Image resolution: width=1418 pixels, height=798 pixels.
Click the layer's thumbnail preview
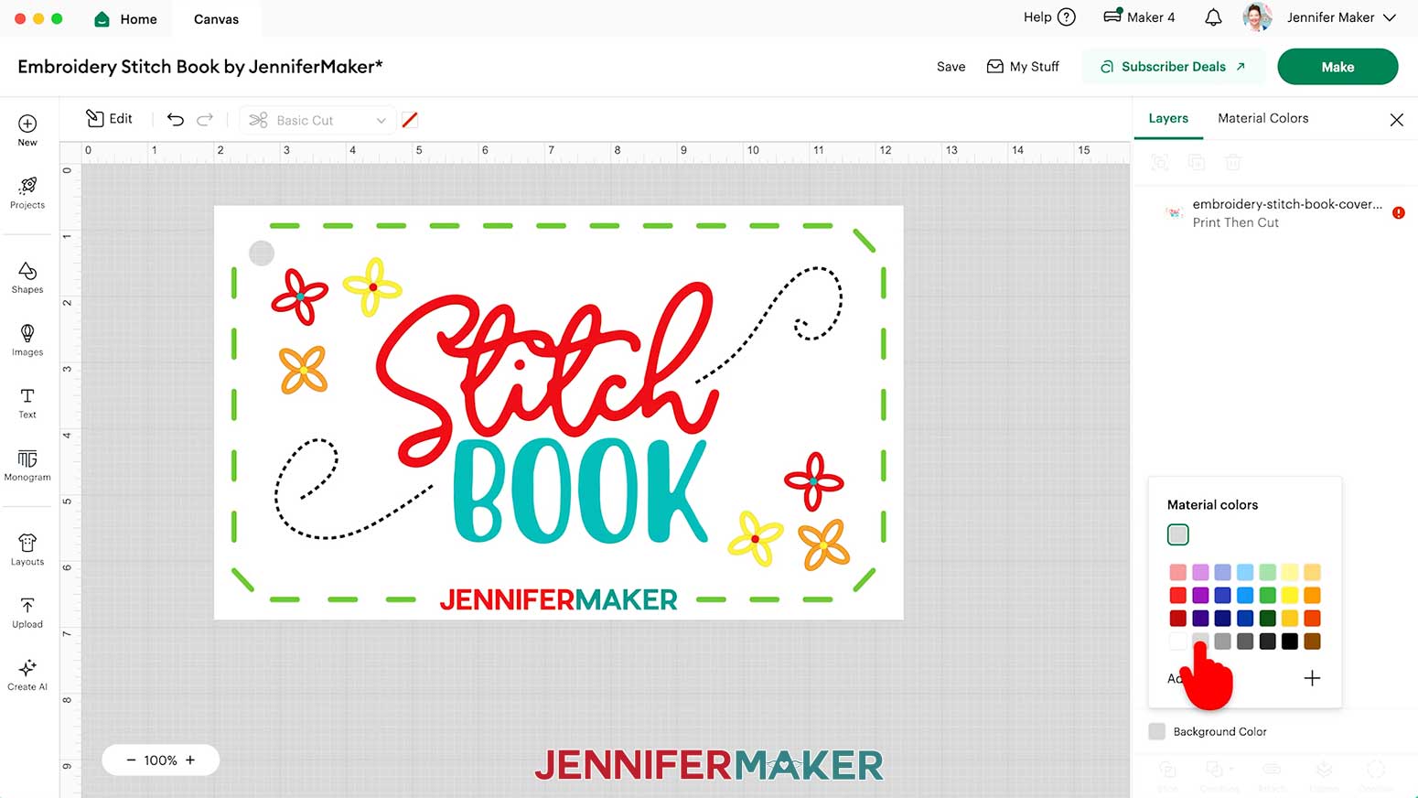tap(1174, 212)
